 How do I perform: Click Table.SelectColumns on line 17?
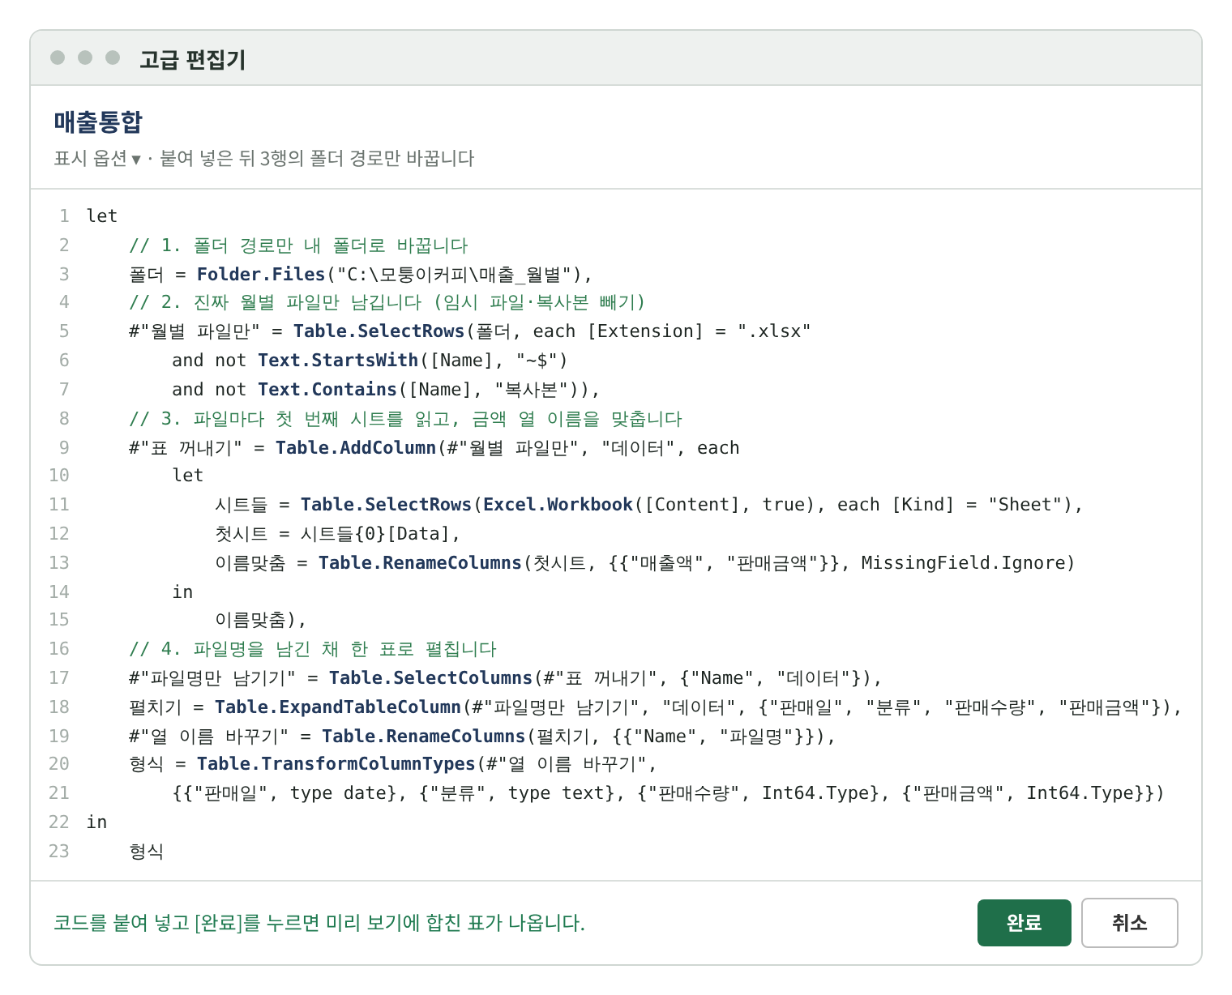click(430, 677)
